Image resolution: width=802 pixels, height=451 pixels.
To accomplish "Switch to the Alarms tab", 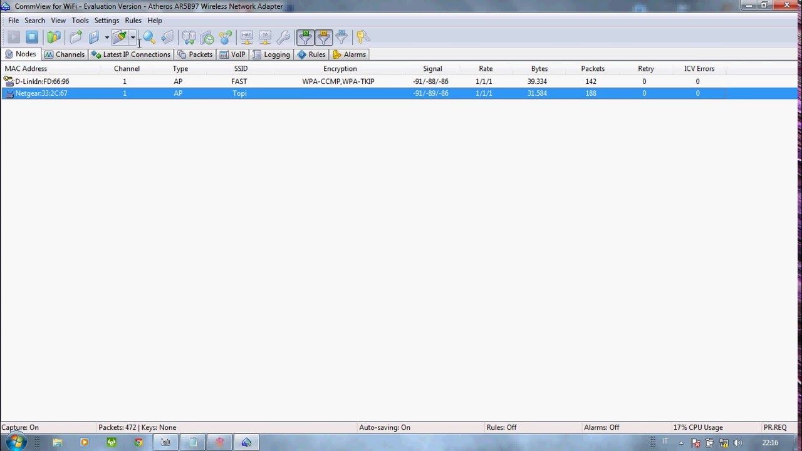I will tap(349, 54).
